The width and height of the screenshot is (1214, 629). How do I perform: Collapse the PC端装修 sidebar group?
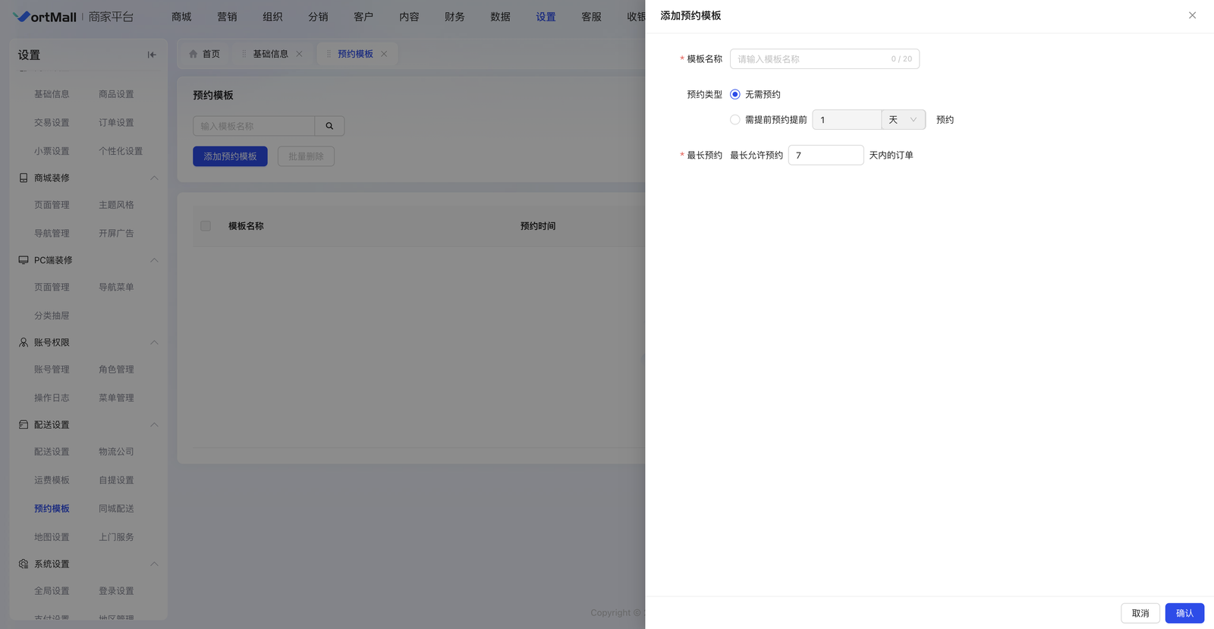[154, 260]
